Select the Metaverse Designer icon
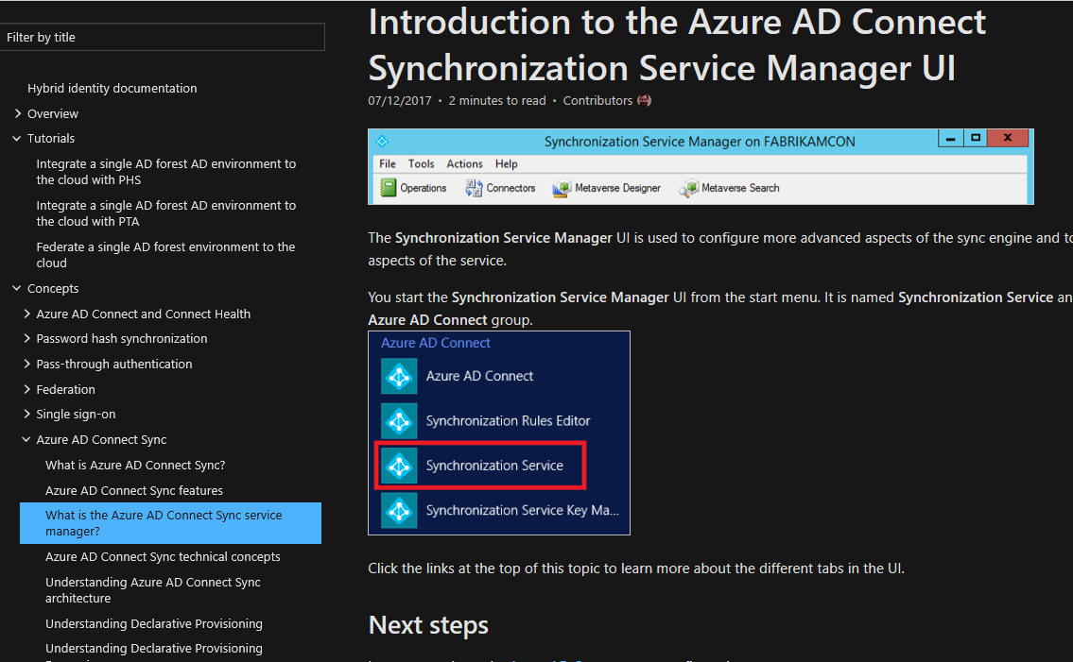 pyautogui.click(x=563, y=187)
